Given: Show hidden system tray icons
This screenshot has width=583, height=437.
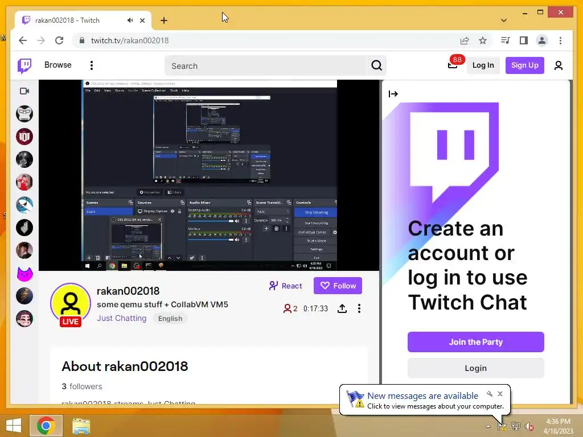Looking at the screenshot, I should [x=488, y=426].
